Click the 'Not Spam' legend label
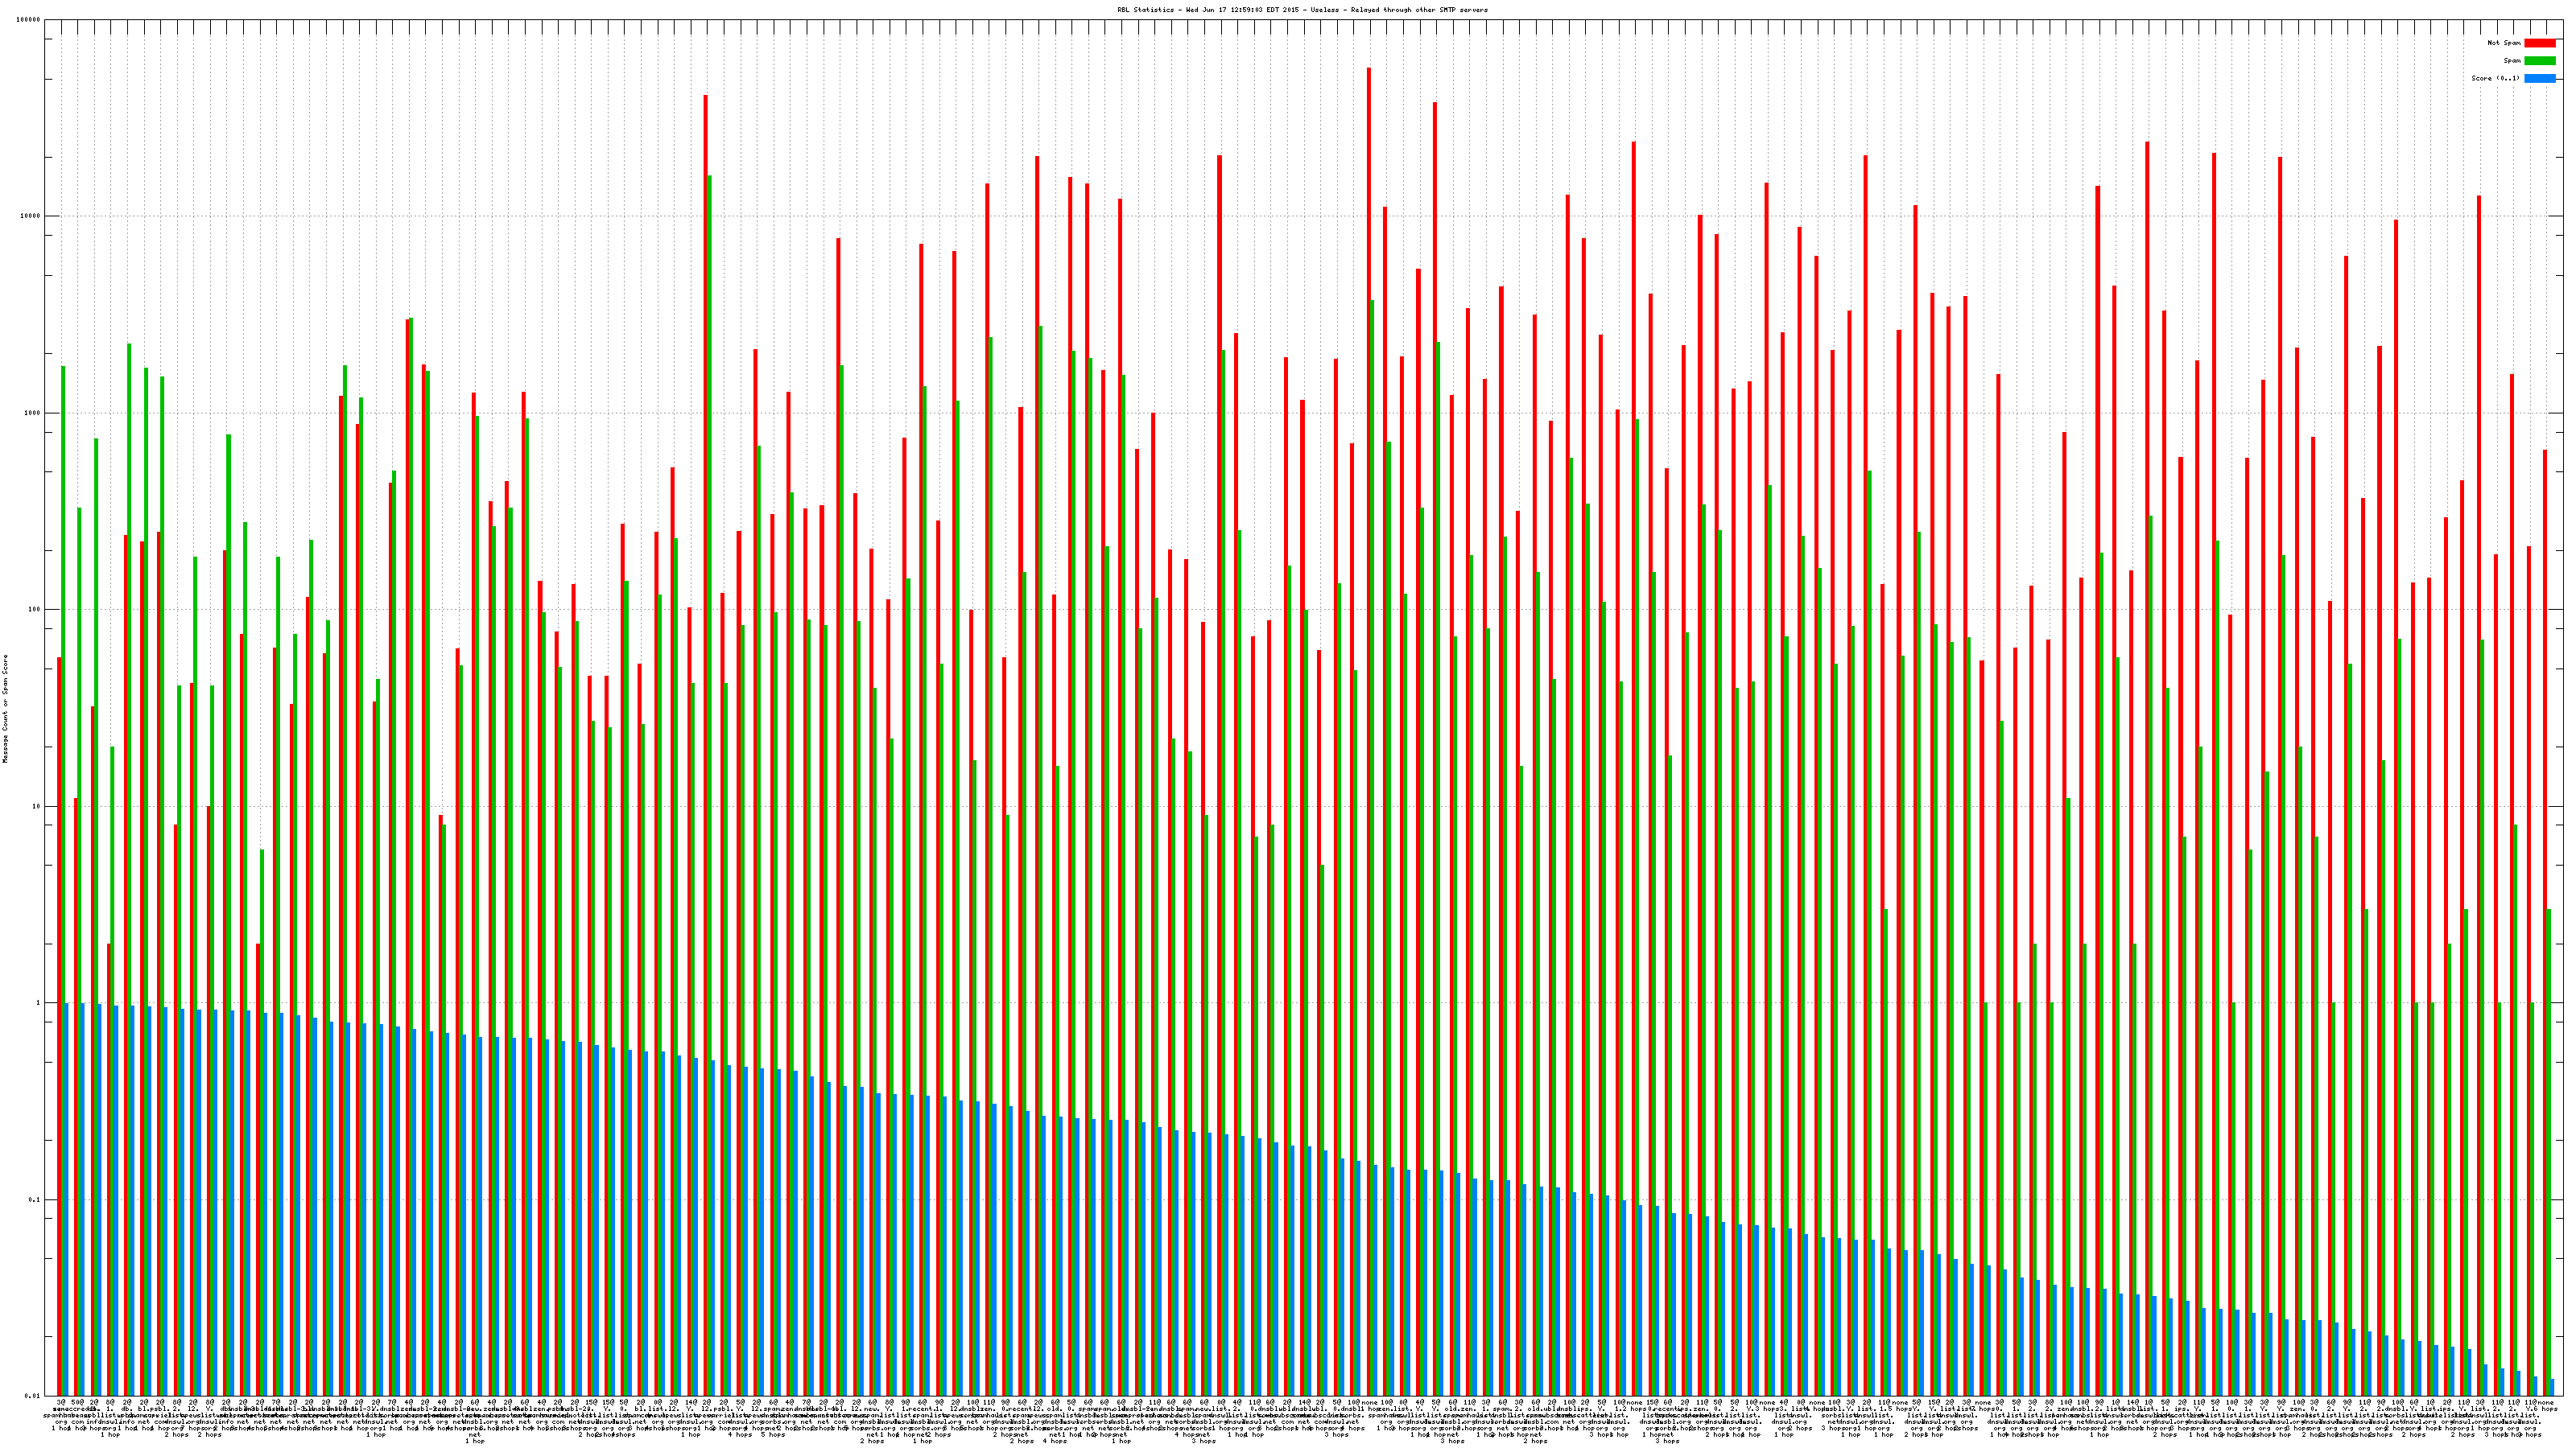Image resolution: width=2576 pixels, height=1448 pixels. [2504, 43]
